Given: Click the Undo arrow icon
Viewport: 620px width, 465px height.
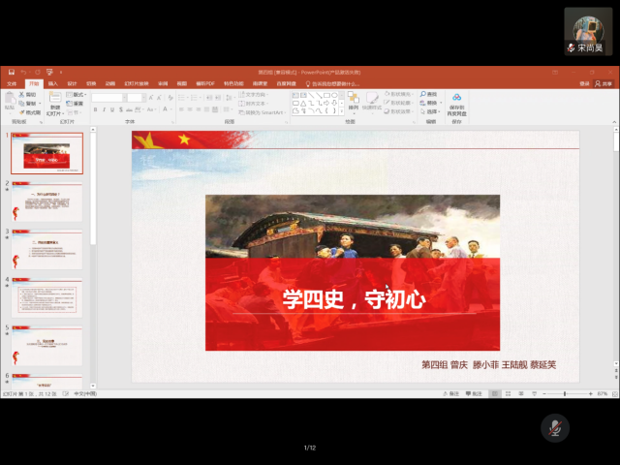Looking at the screenshot, I should click(21, 72).
